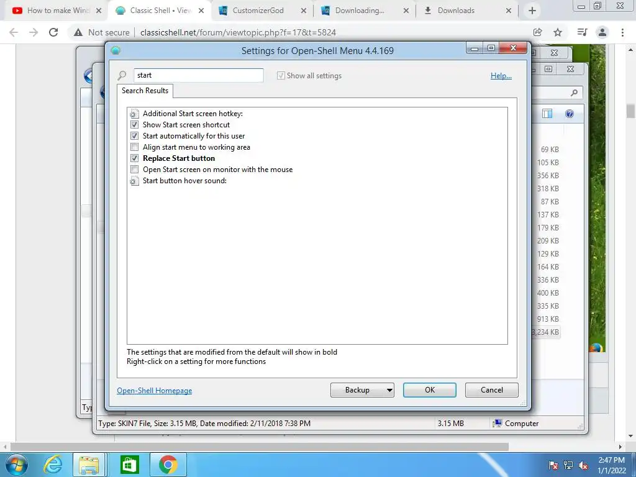Visit the Open-Shell Homepage link
The height and width of the screenshot is (477, 636).
155,391
